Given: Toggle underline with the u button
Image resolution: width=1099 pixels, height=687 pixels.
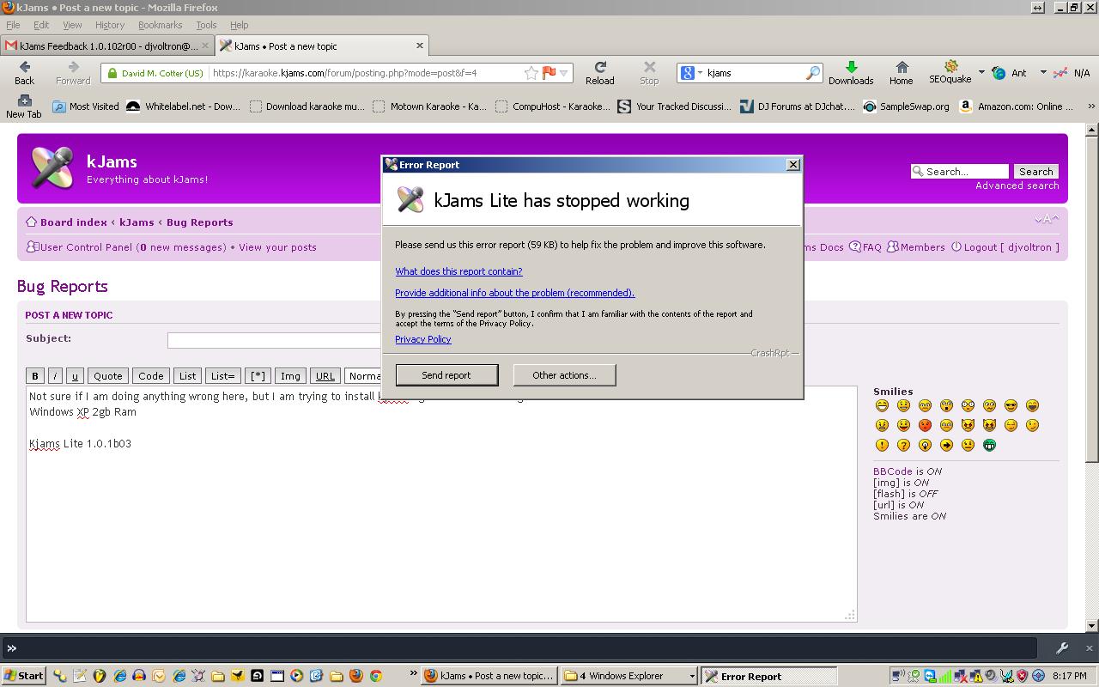Looking at the screenshot, I should point(75,376).
